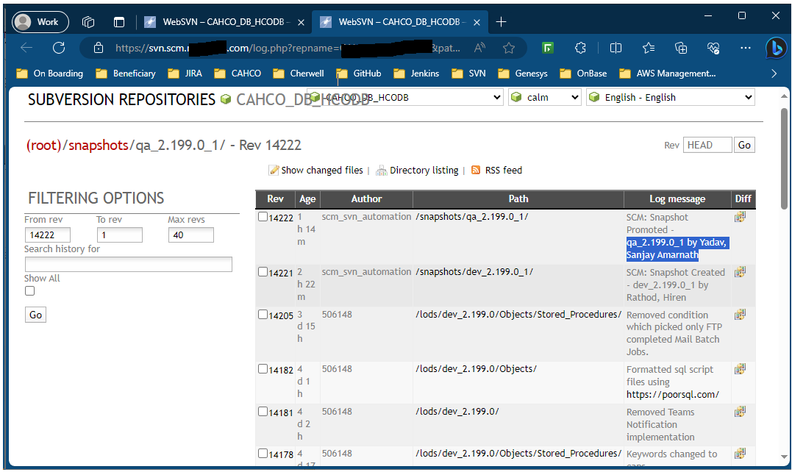Click the https://poorsql.com/ link
Screen dimensions: 792x472
pyautogui.click(x=672, y=395)
